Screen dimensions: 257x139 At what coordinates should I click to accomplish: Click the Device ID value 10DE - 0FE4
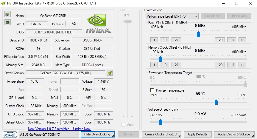[38, 40]
